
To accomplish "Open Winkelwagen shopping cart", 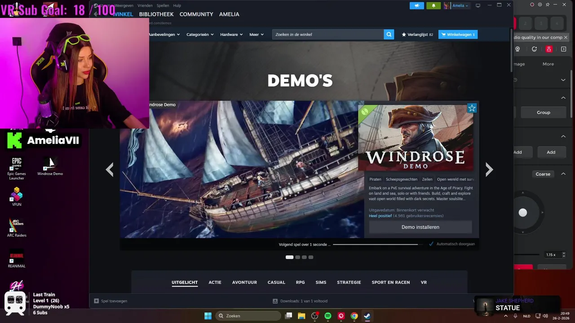I will (x=458, y=35).
